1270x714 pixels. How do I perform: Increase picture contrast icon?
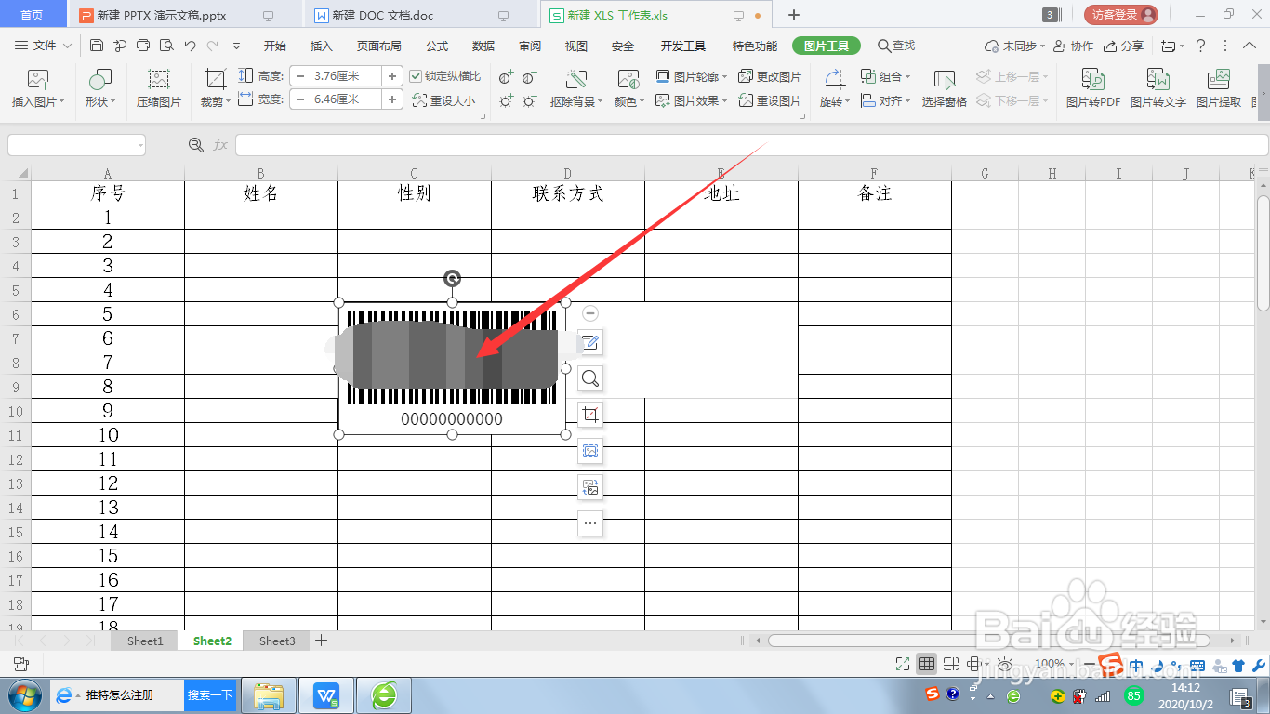pyautogui.click(x=506, y=77)
